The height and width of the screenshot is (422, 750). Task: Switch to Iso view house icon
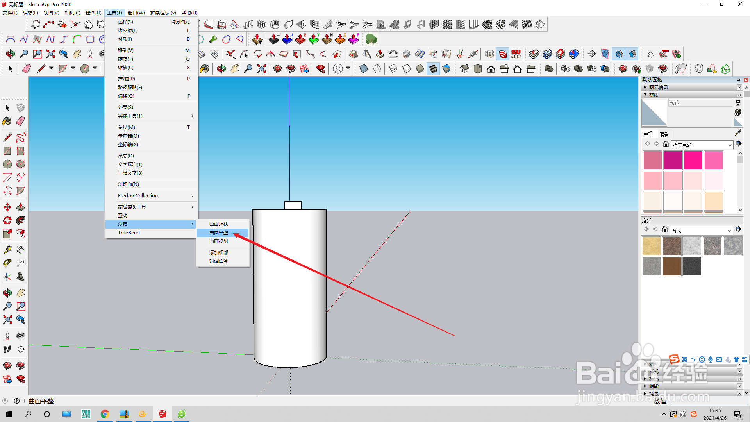464,69
